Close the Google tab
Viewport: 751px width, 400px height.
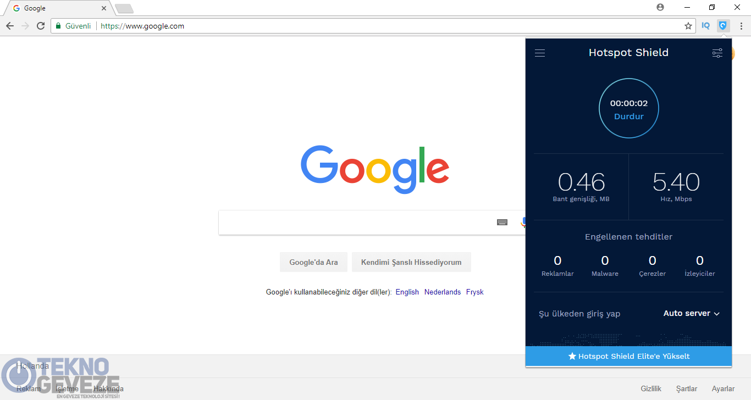click(x=103, y=8)
